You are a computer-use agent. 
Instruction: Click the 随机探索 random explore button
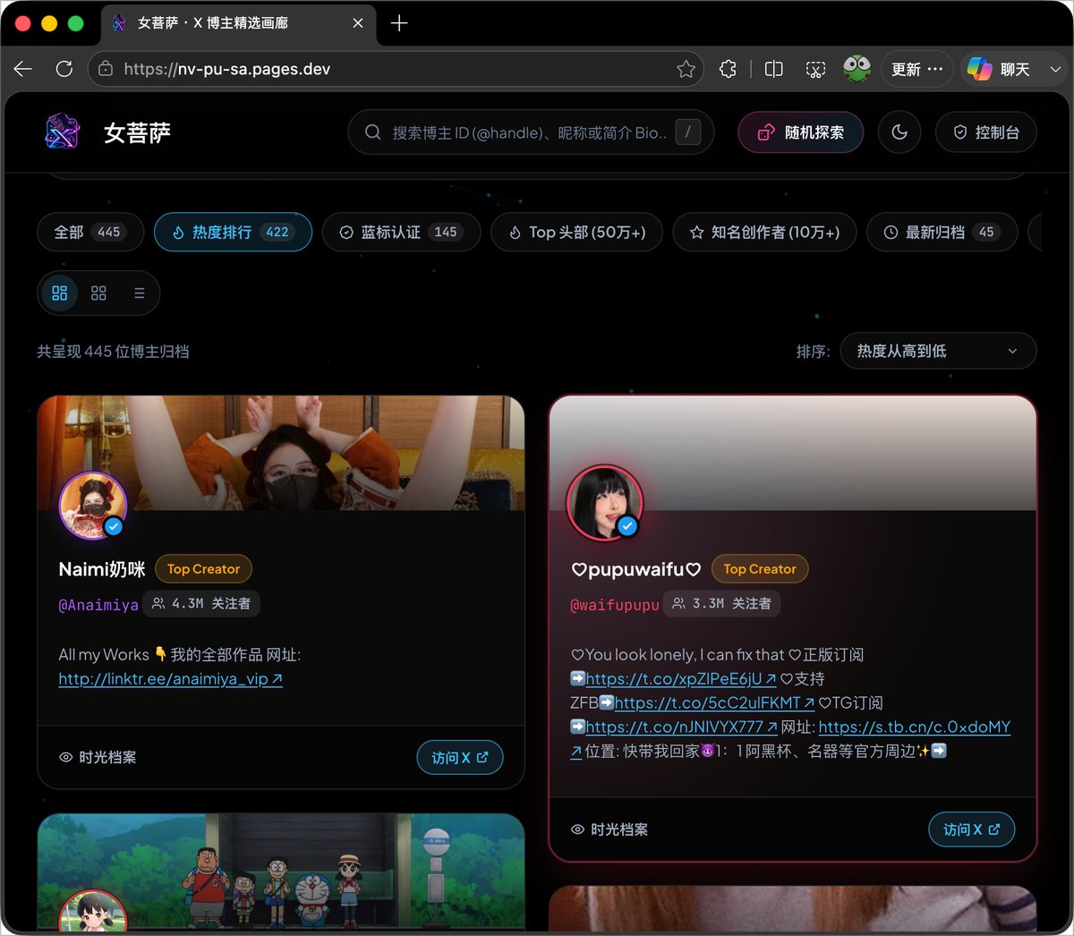pyautogui.click(x=801, y=132)
